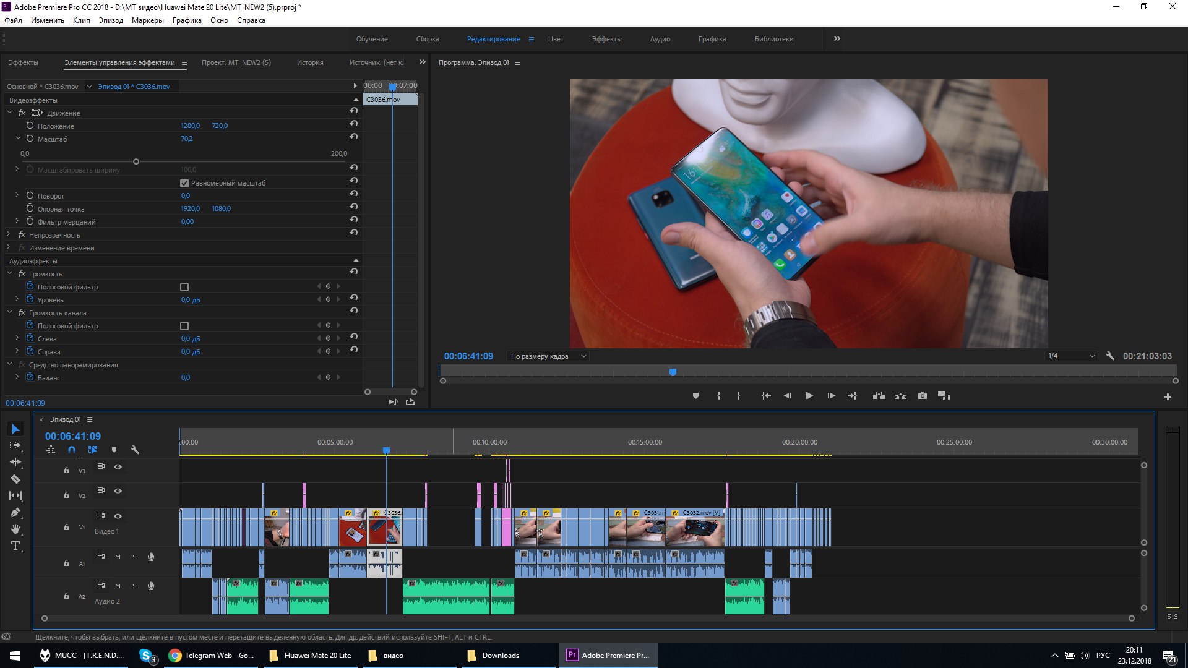The height and width of the screenshot is (668, 1188).
Task: Click the Масштаб slider handle
Action: 136,162
